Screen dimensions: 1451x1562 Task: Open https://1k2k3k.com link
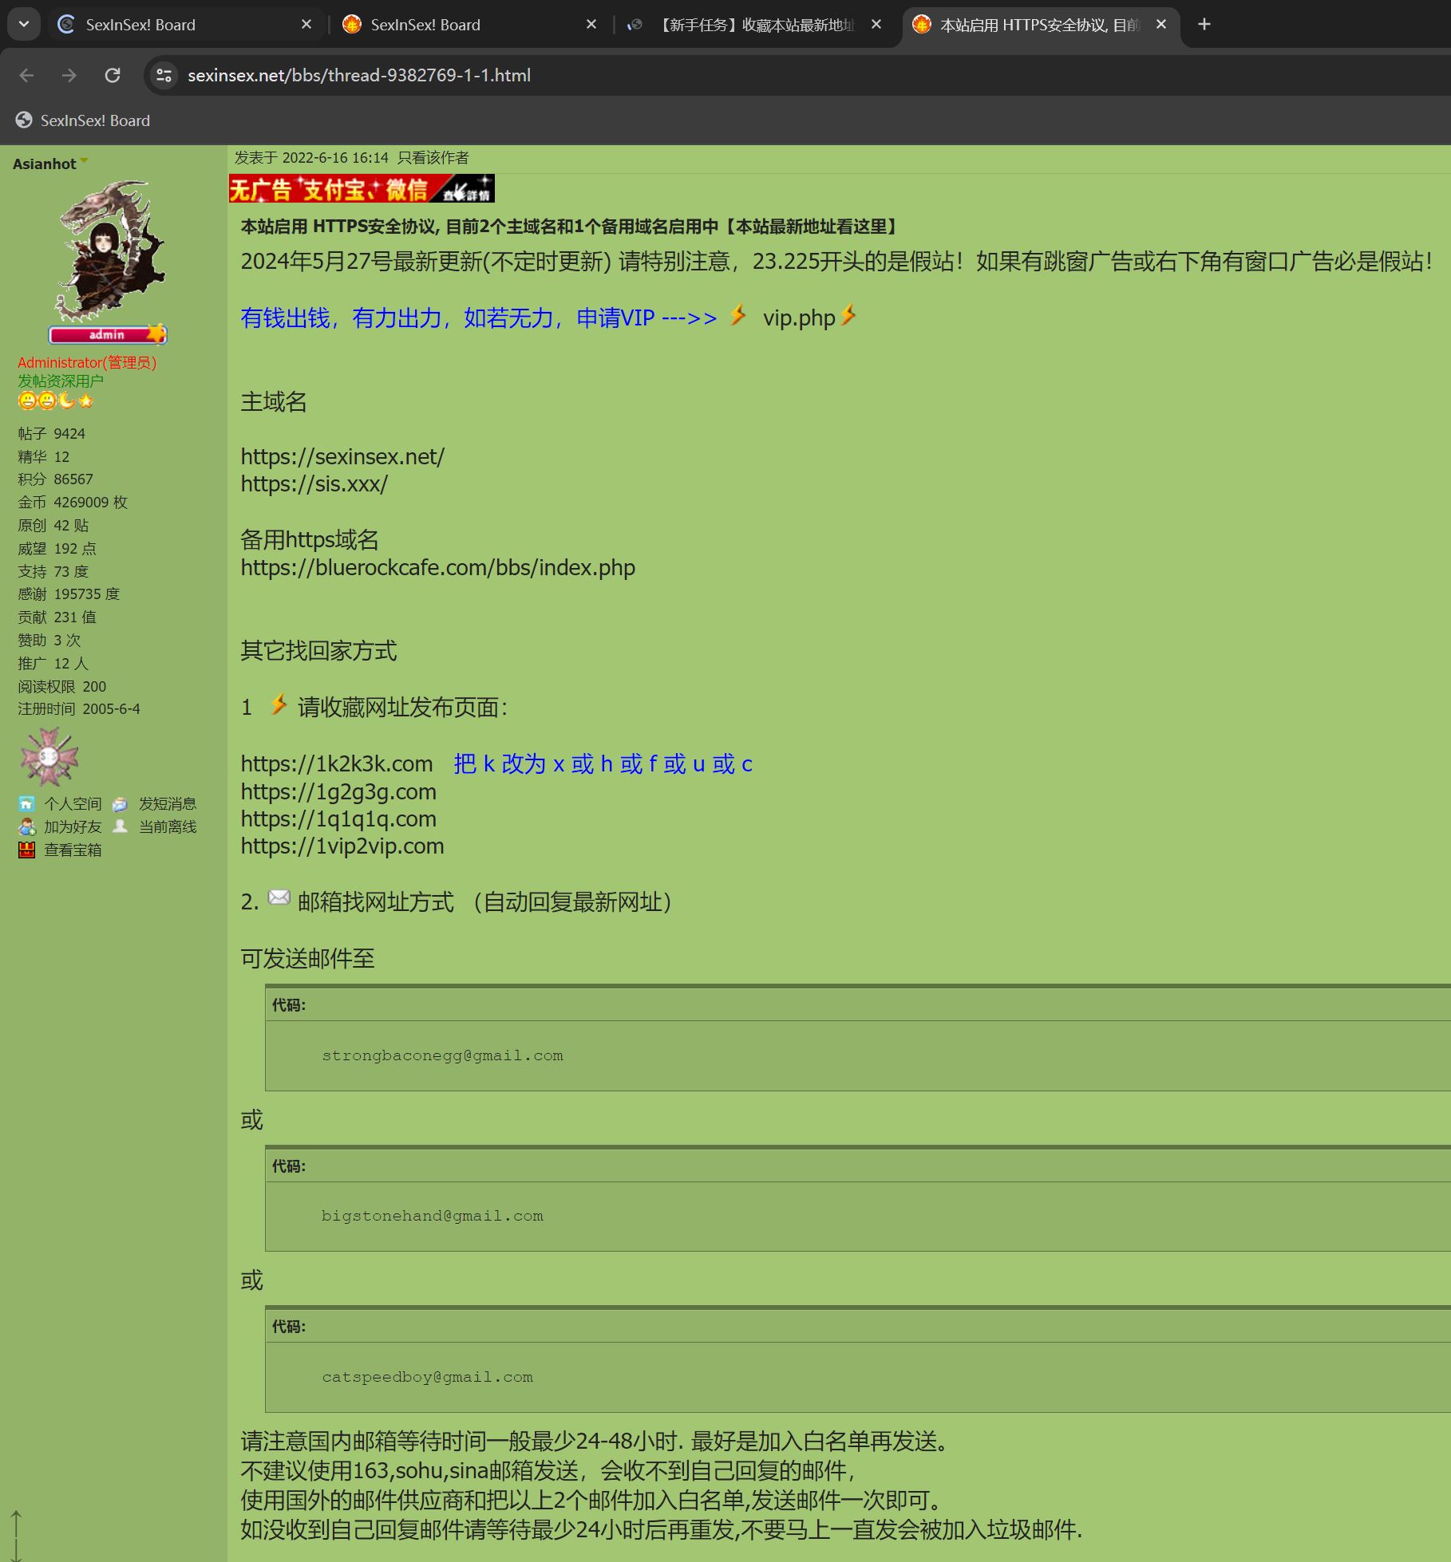(x=337, y=764)
